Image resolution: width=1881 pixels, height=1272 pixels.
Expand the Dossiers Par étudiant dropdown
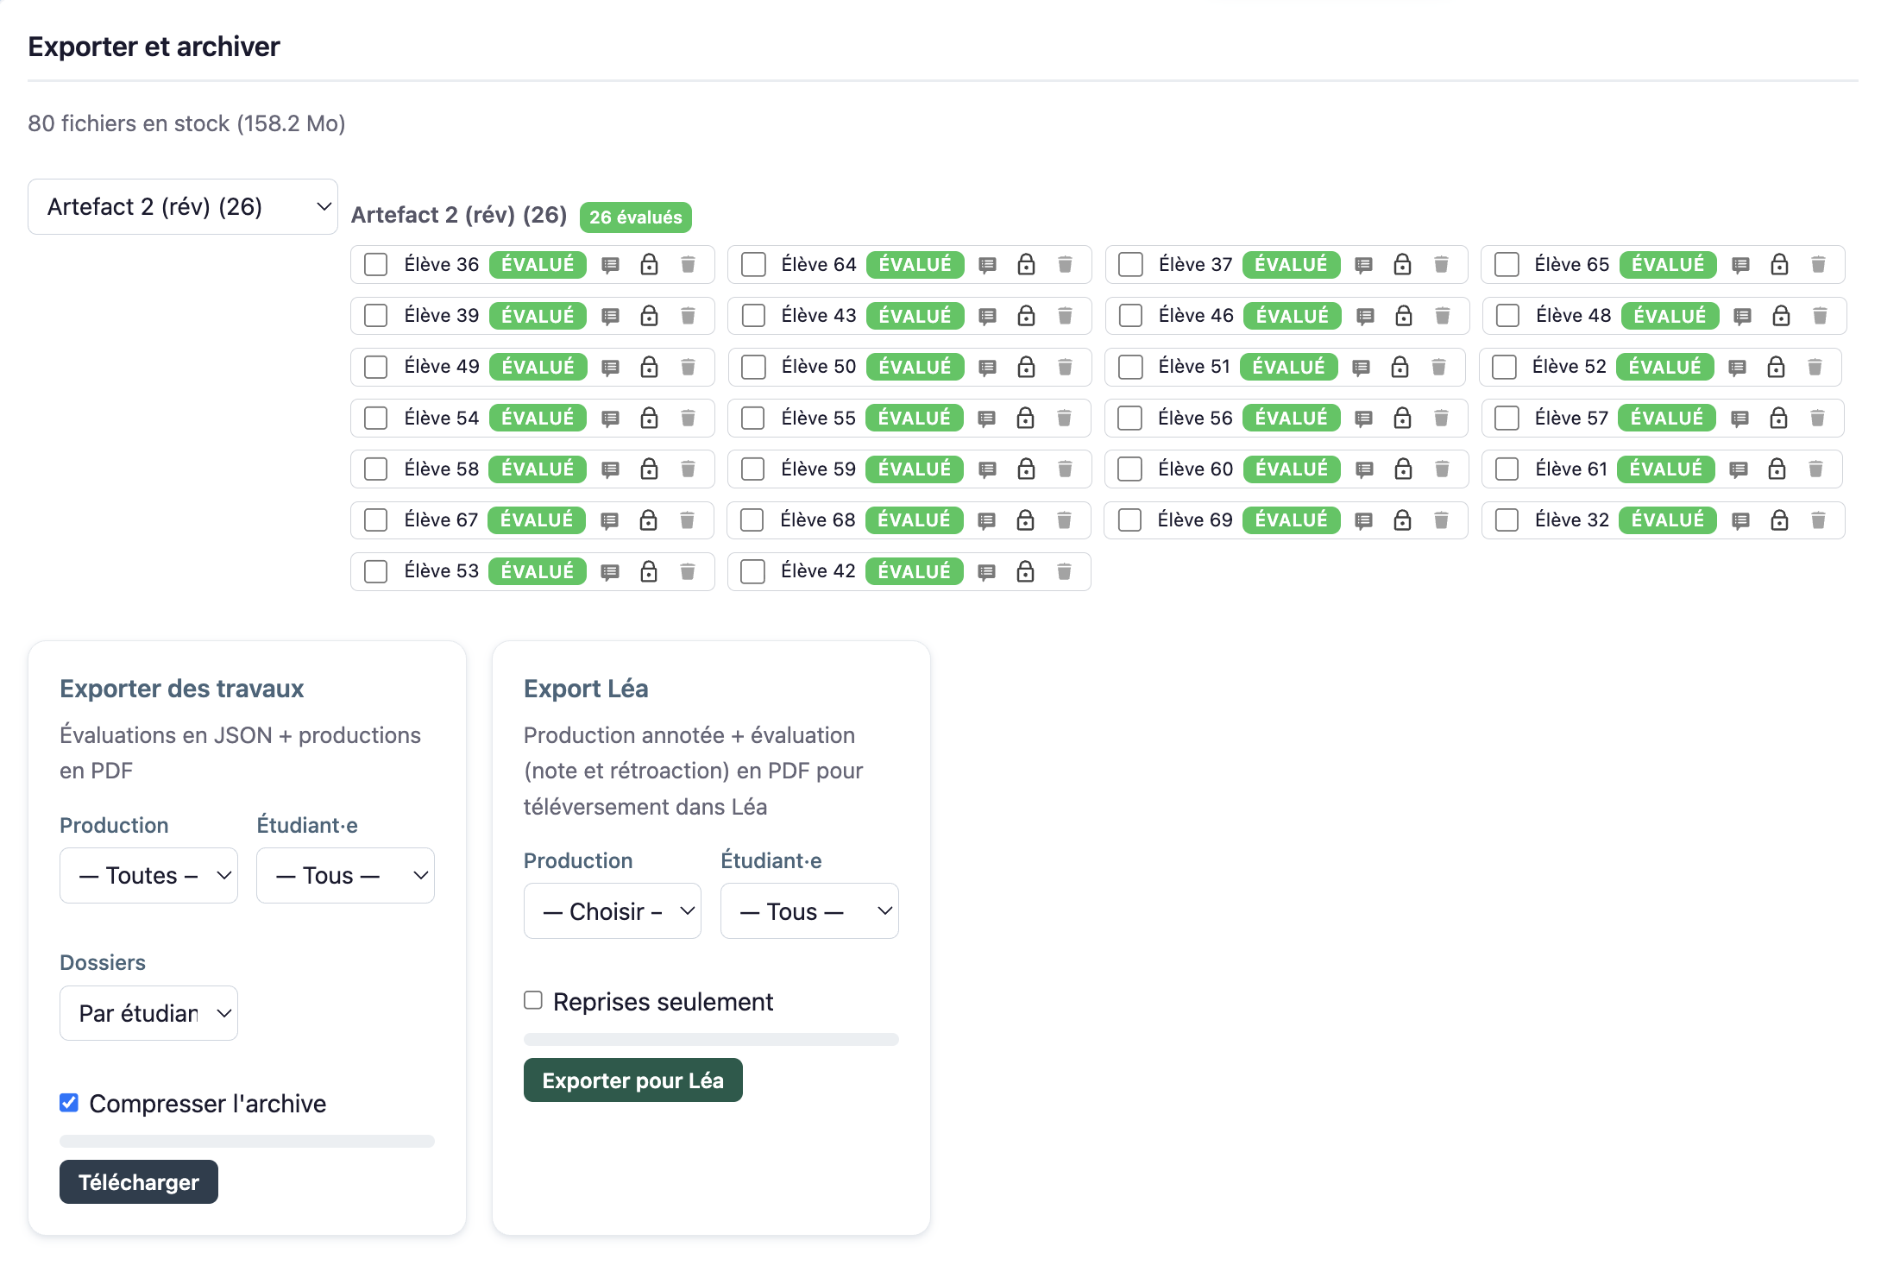pyautogui.click(x=148, y=1013)
